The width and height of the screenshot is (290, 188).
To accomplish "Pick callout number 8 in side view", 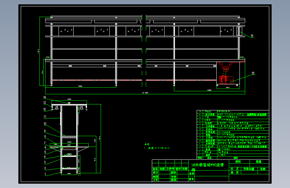I will 45,136.
